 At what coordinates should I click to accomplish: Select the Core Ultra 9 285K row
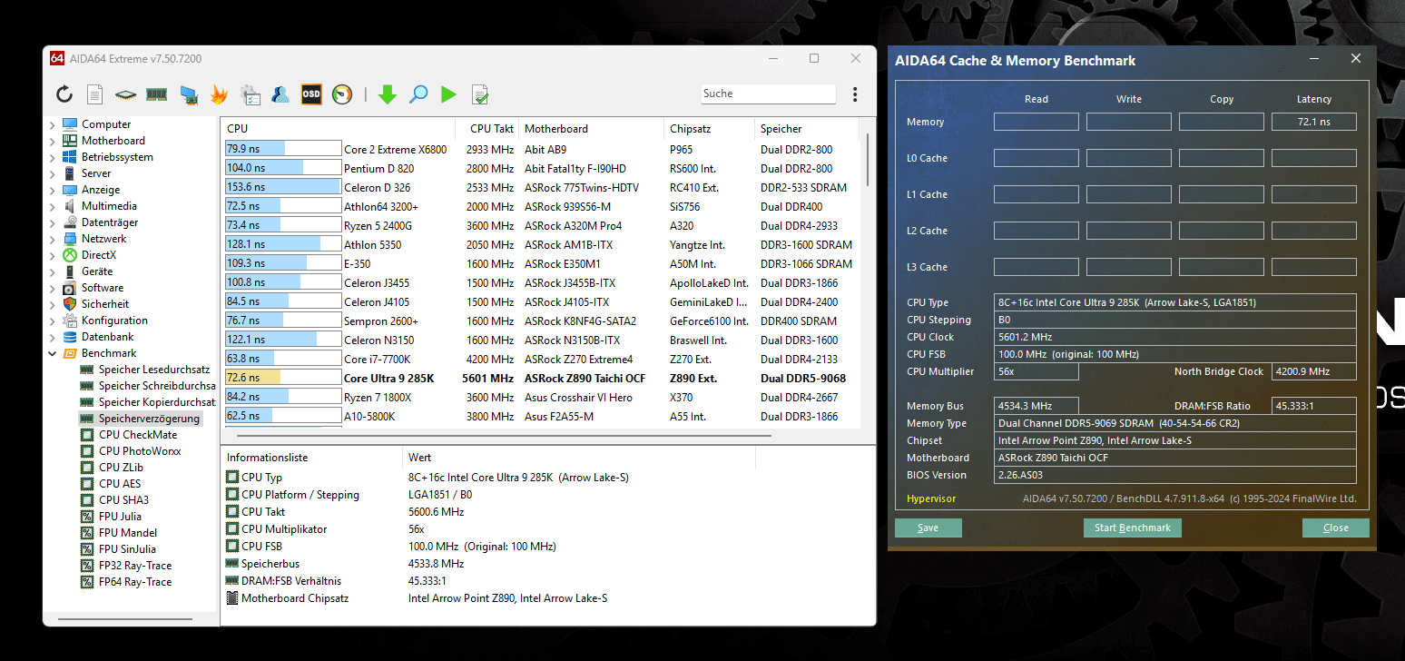[541, 378]
